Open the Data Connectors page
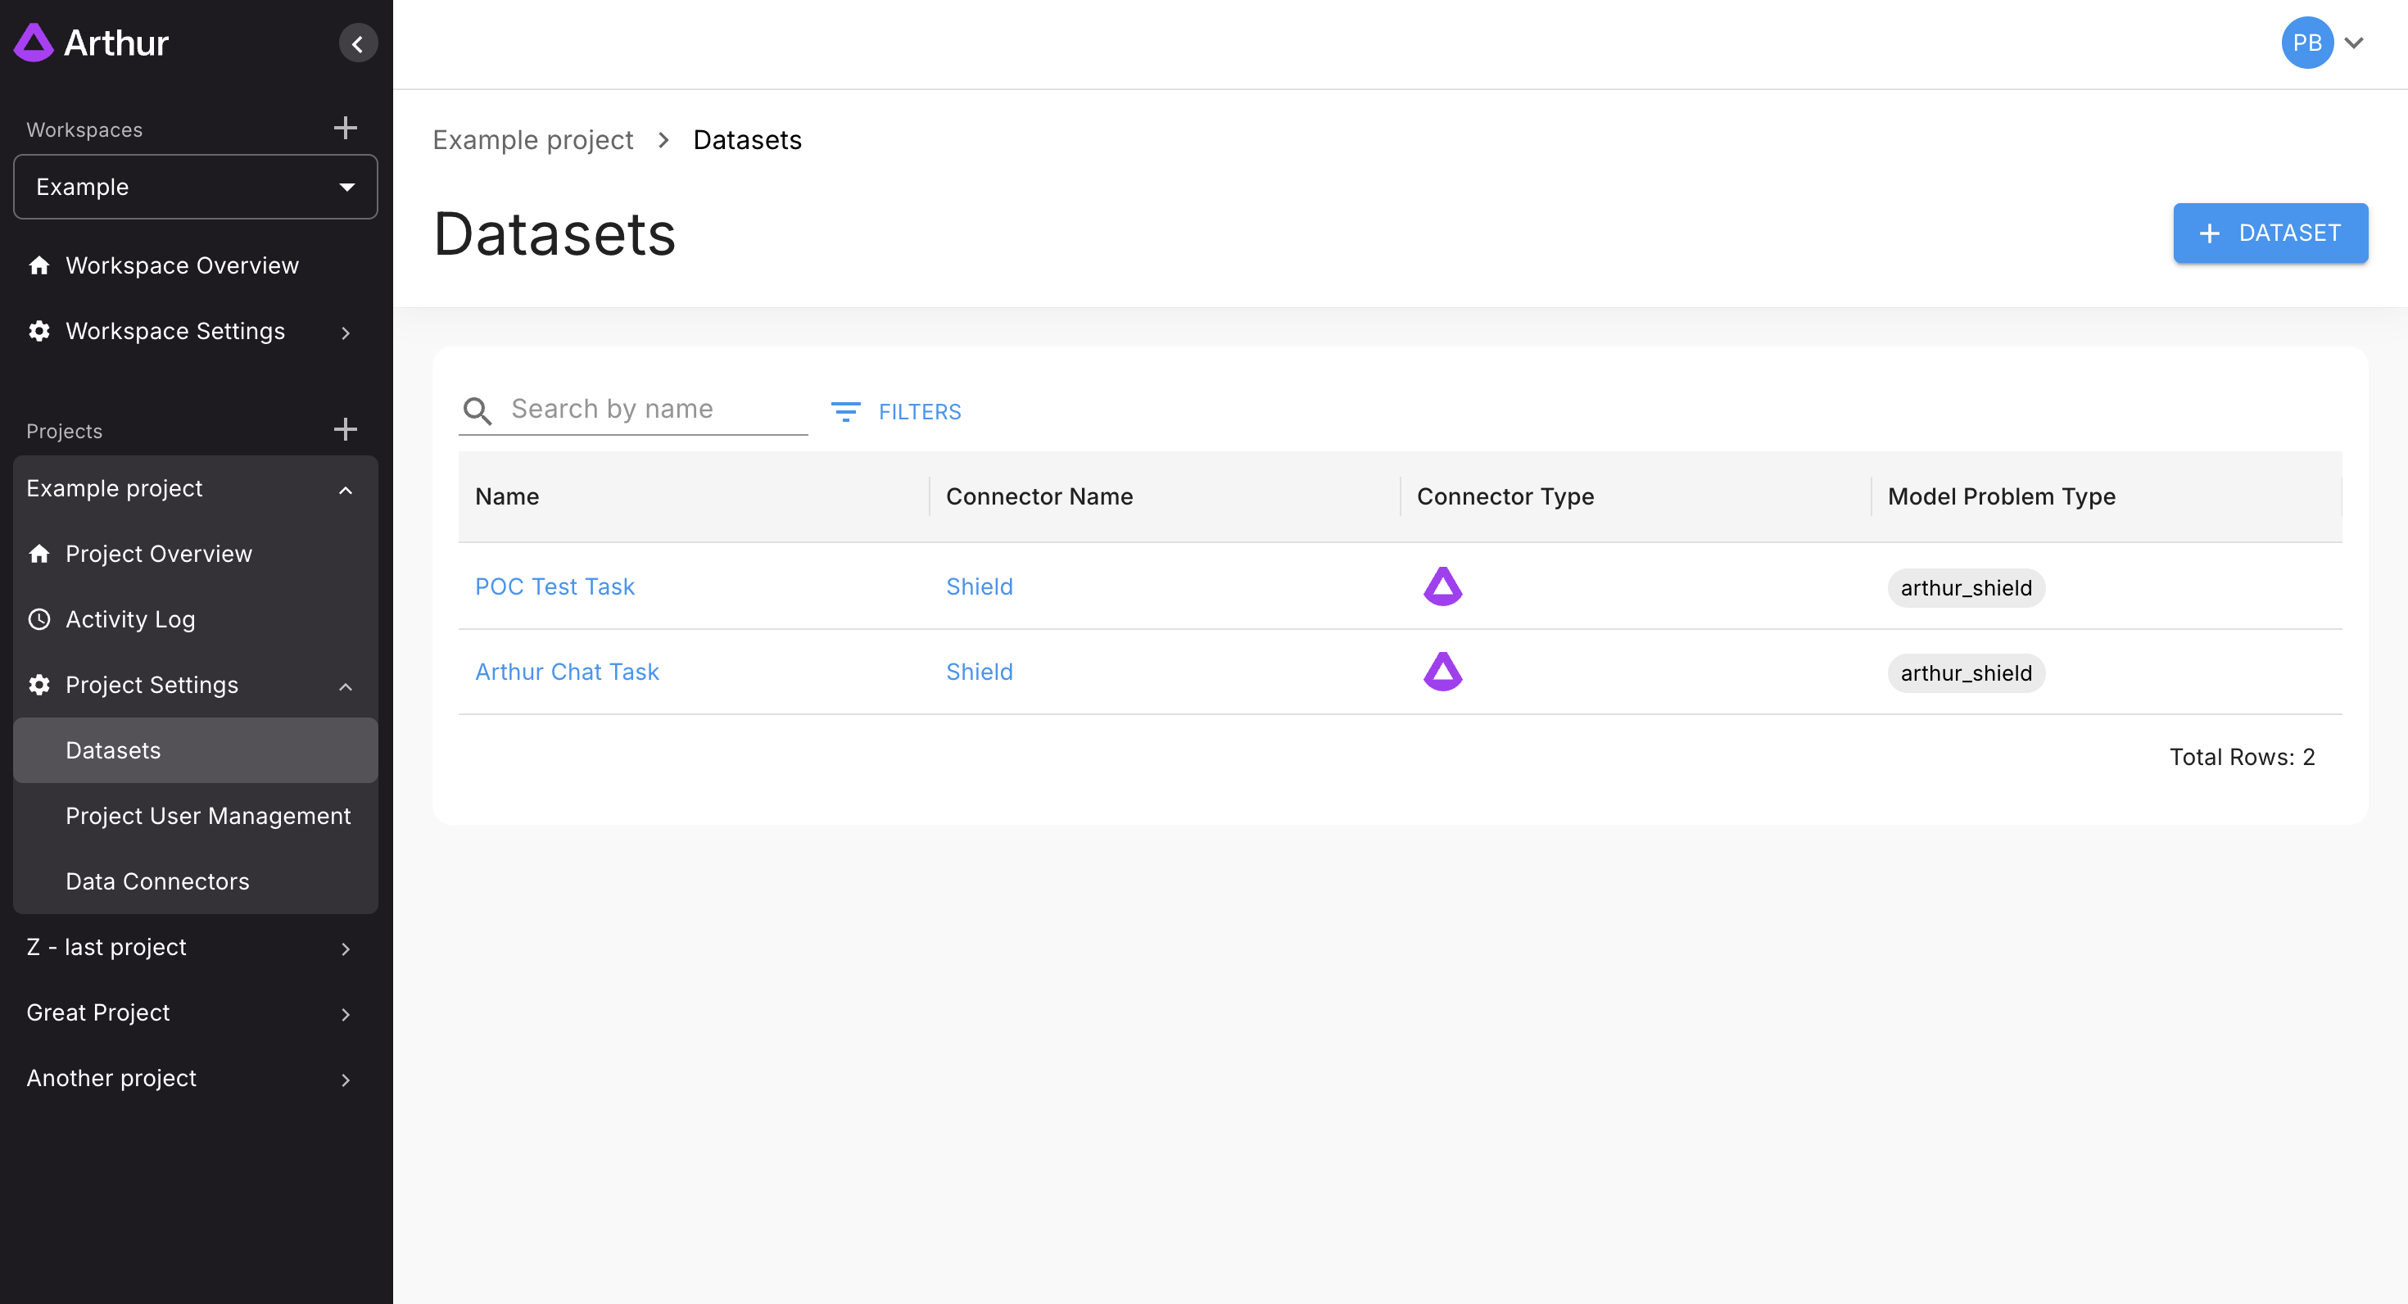Screen dimensions: 2408x1304 pos(157,881)
